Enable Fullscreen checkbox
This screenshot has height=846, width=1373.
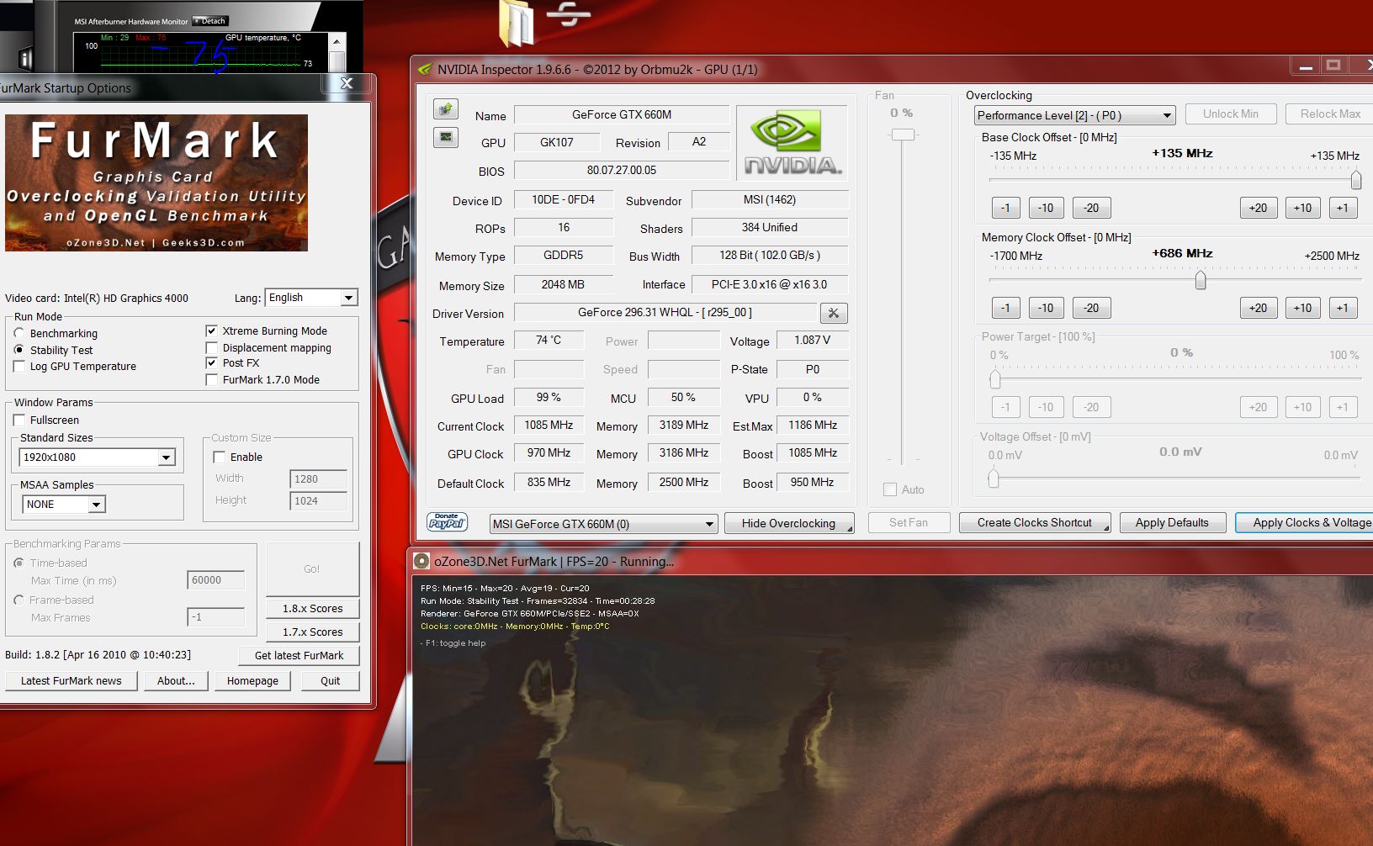[x=19, y=420]
